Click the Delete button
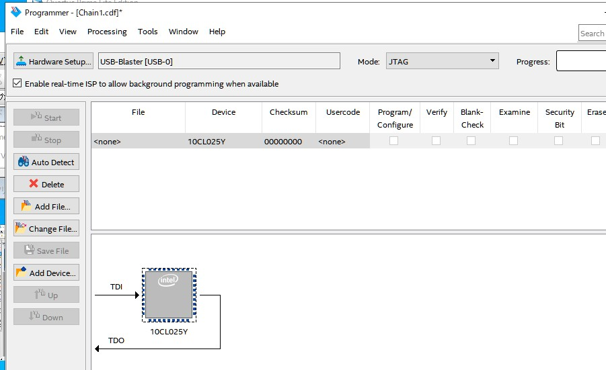Image resolution: width=606 pixels, height=370 pixels. (46, 184)
